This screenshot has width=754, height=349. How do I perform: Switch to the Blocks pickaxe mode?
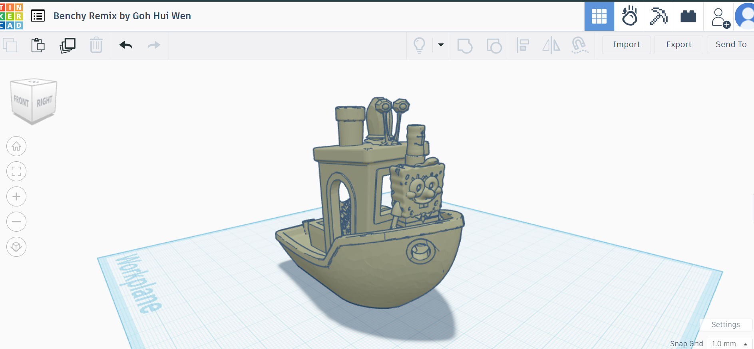[659, 16]
